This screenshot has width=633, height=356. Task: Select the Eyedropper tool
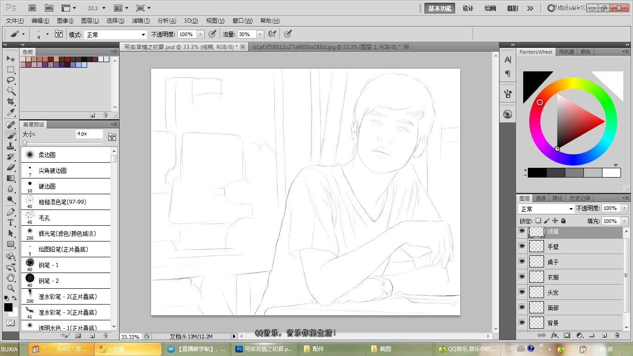[11, 113]
